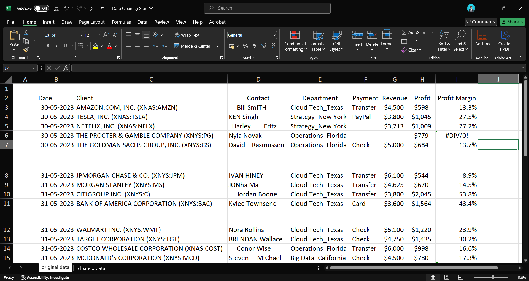Switch to Page Layout view in status bar
Screen dimensions: 529x281
[447, 277]
